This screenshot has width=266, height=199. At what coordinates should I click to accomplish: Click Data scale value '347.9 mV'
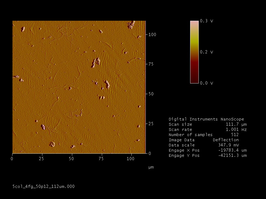(229, 145)
